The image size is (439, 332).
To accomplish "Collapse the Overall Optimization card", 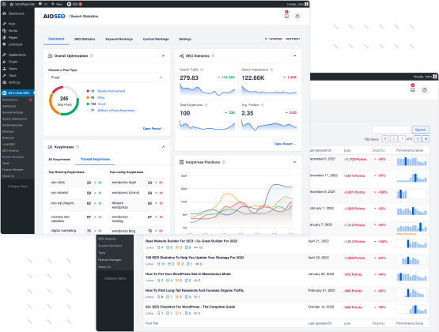I will [163, 56].
